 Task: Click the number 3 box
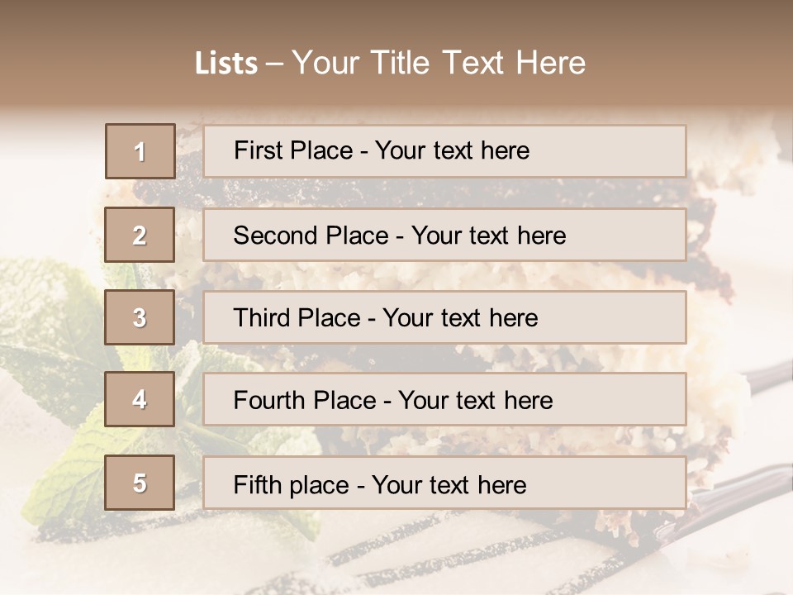(x=140, y=317)
